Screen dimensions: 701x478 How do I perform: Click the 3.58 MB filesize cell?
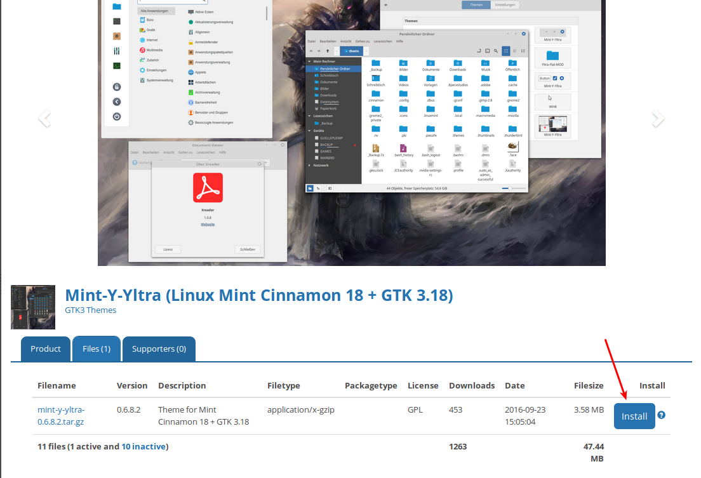tap(589, 409)
